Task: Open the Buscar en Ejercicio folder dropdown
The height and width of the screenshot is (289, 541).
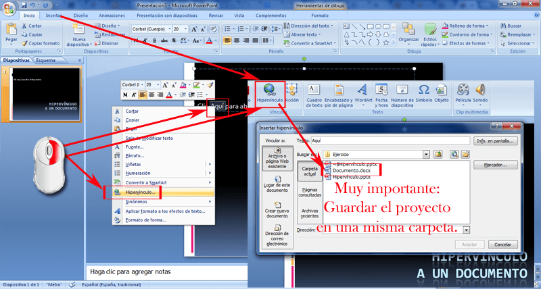Action: coord(427,155)
